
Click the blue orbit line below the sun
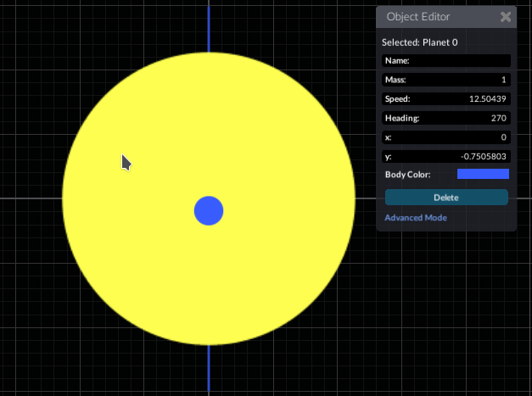click(x=209, y=369)
